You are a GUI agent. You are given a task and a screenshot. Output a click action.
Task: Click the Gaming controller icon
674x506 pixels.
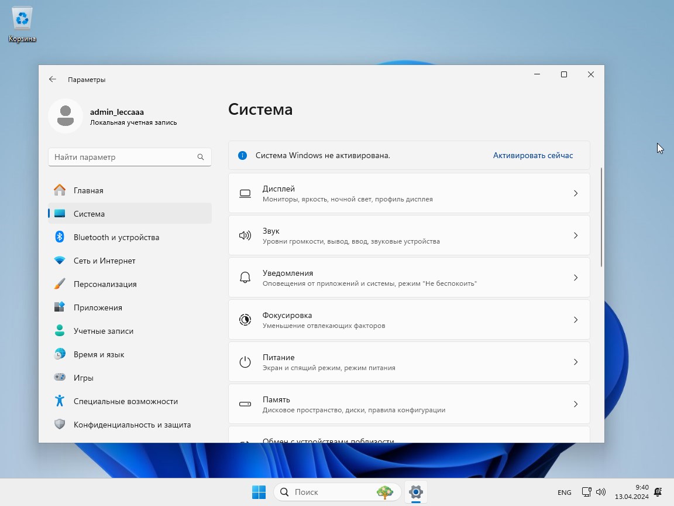pos(60,377)
